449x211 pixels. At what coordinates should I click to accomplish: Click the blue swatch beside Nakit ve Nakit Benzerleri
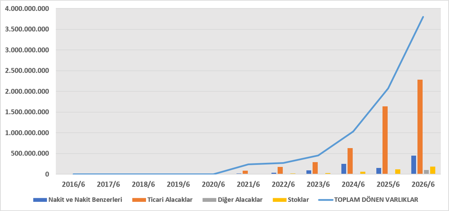click(x=39, y=200)
